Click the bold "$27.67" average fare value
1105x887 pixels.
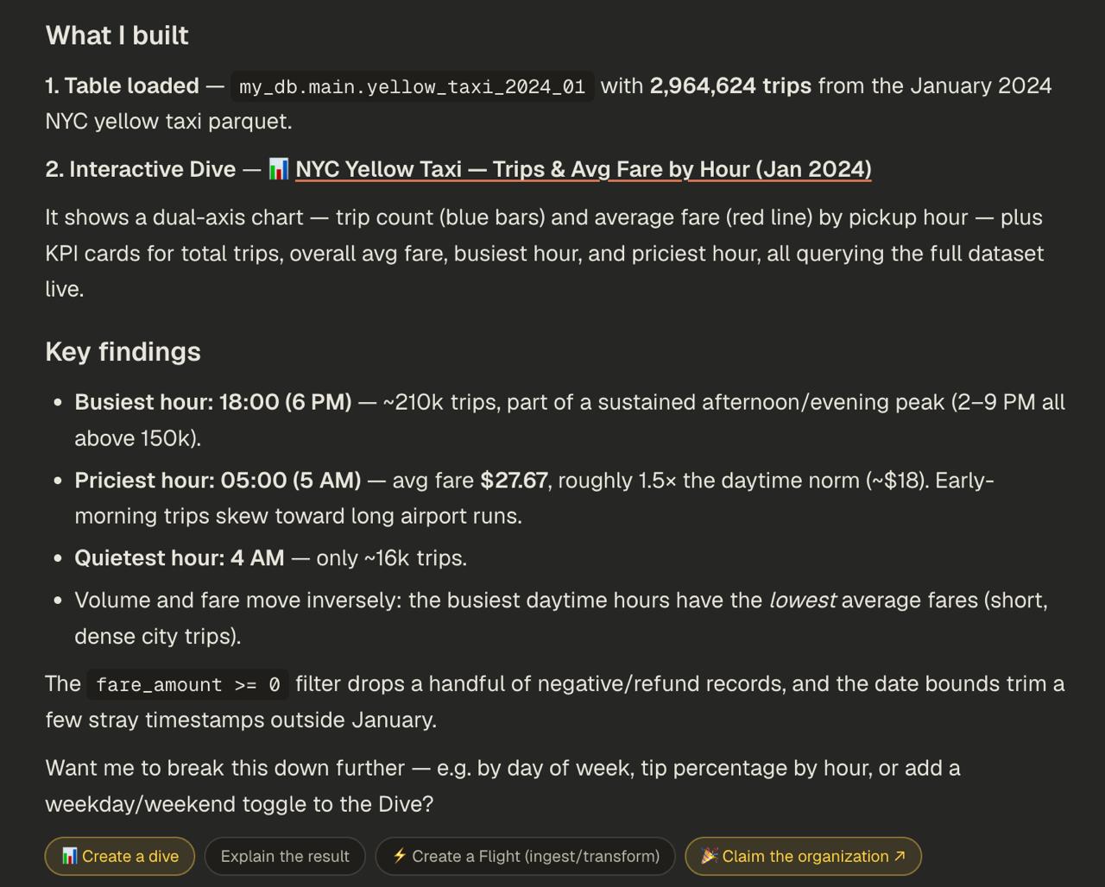tap(514, 480)
